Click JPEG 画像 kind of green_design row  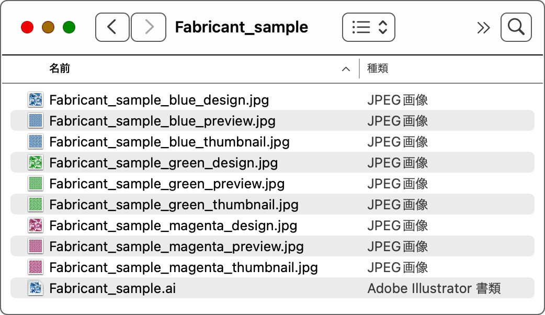point(398,163)
